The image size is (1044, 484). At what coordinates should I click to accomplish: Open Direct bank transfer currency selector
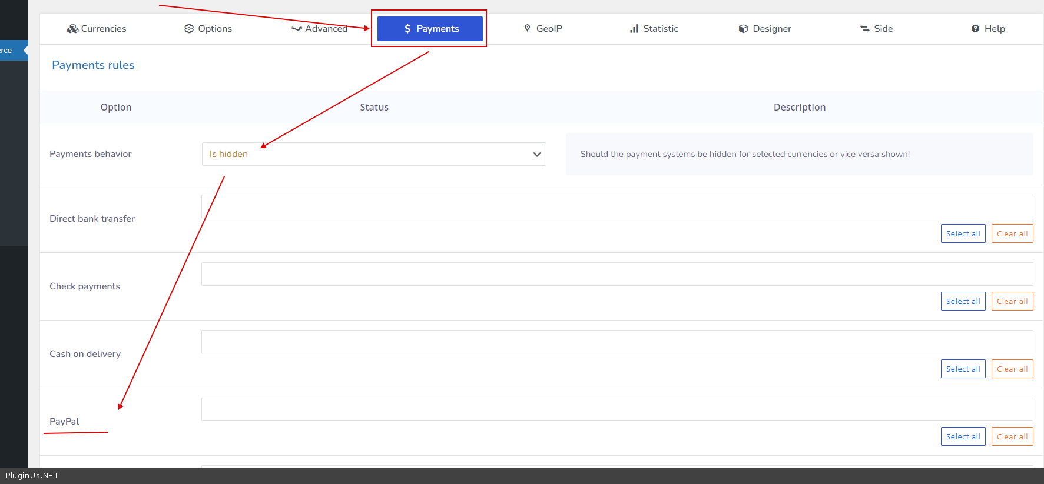(x=617, y=206)
